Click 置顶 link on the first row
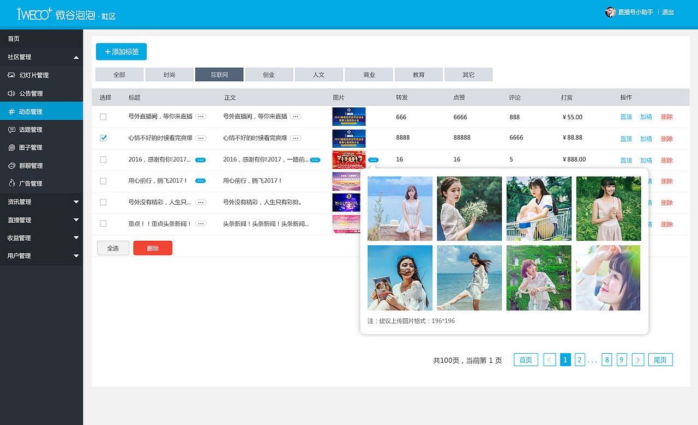 626,116
